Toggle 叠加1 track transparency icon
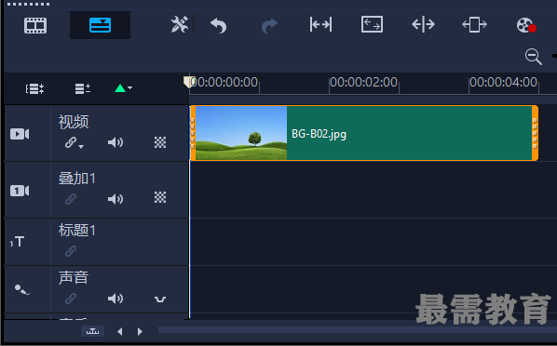The width and height of the screenshot is (557, 346). tap(160, 197)
